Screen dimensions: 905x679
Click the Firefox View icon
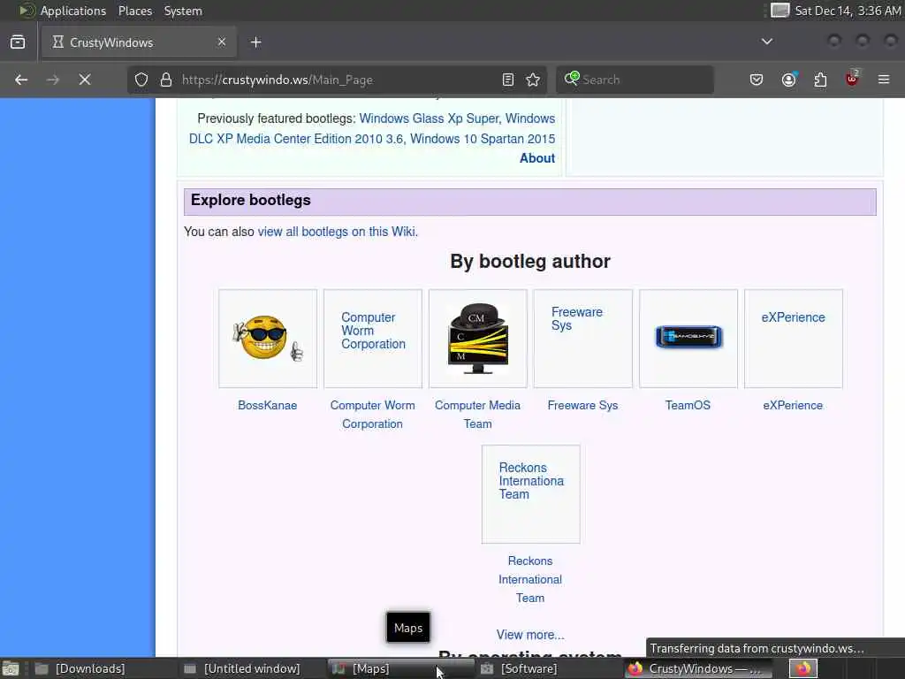coord(18,42)
